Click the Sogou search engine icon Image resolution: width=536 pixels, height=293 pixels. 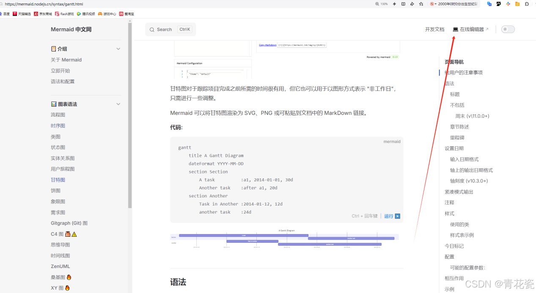coord(432,4)
